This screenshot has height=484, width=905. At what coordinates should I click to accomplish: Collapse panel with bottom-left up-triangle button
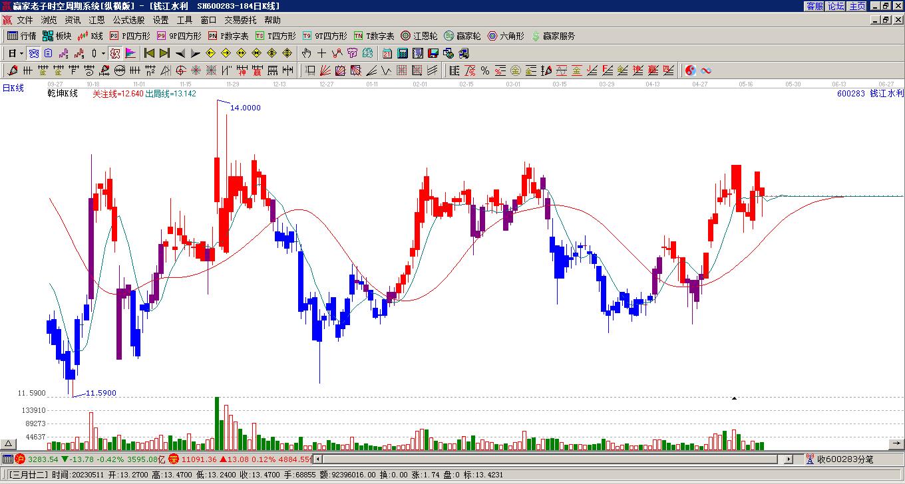[9, 444]
